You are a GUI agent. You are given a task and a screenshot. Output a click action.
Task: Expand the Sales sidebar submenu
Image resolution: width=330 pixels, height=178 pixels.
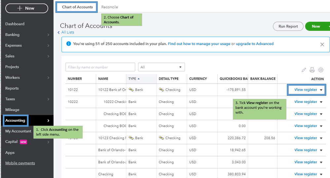(48, 56)
